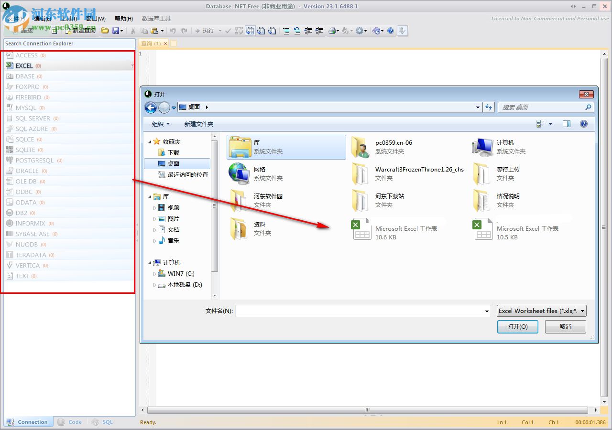Click the Cut scissors toolbar icon

pyautogui.click(x=133, y=31)
